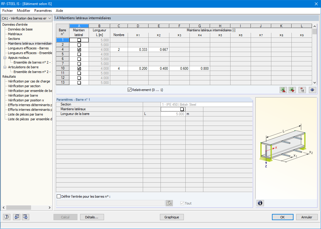This screenshot has width=321, height=229.
Task: Toggle the Relativement (0 ... 1) checkbox
Action: point(129,90)
